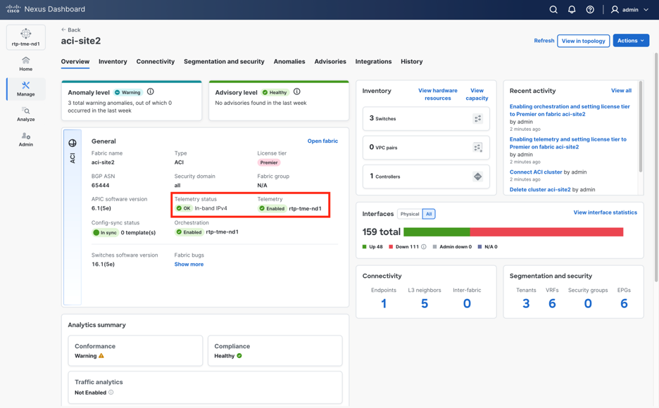Click the VPC pairs card icon
This screenshot has width=659, height=408.
pyautogui.click(x=478, y=147)
